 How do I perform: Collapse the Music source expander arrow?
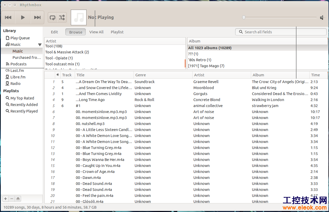click(x=40, y=45)
